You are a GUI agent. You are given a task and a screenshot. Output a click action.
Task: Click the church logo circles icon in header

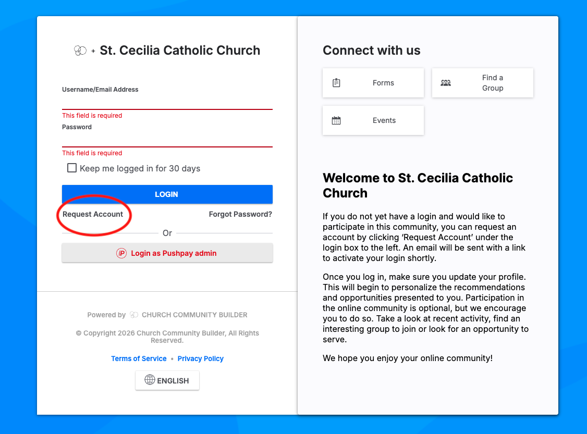point(80,51)
